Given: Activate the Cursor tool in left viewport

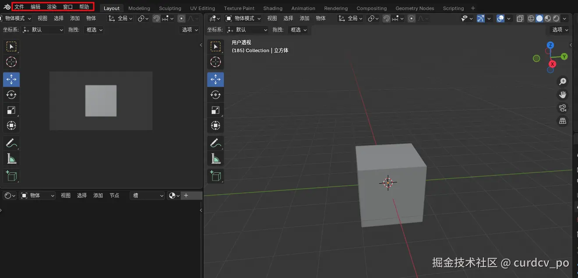Looking at the screenshot, I should click(11, 62).
